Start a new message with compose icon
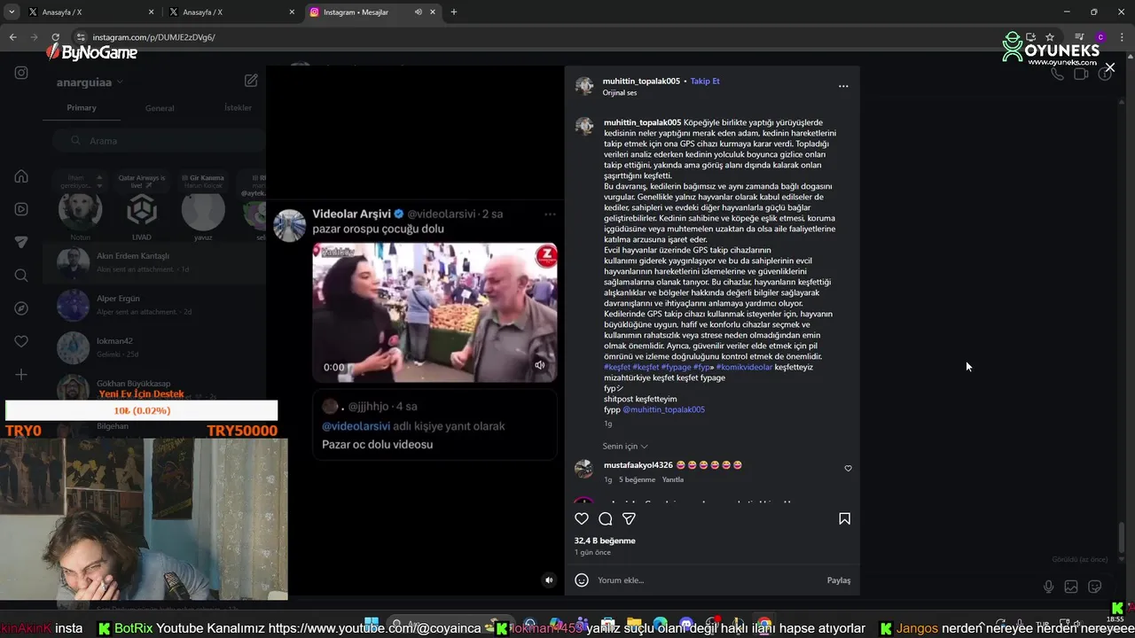1135x638 pixels. click(x=251, y=81)
